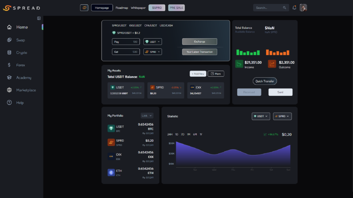Click green Income chart icon
Image resolution: width=353 pixels, height=198 pixels.
239,64
